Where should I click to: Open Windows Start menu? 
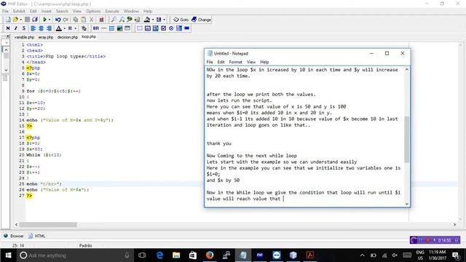8,255
